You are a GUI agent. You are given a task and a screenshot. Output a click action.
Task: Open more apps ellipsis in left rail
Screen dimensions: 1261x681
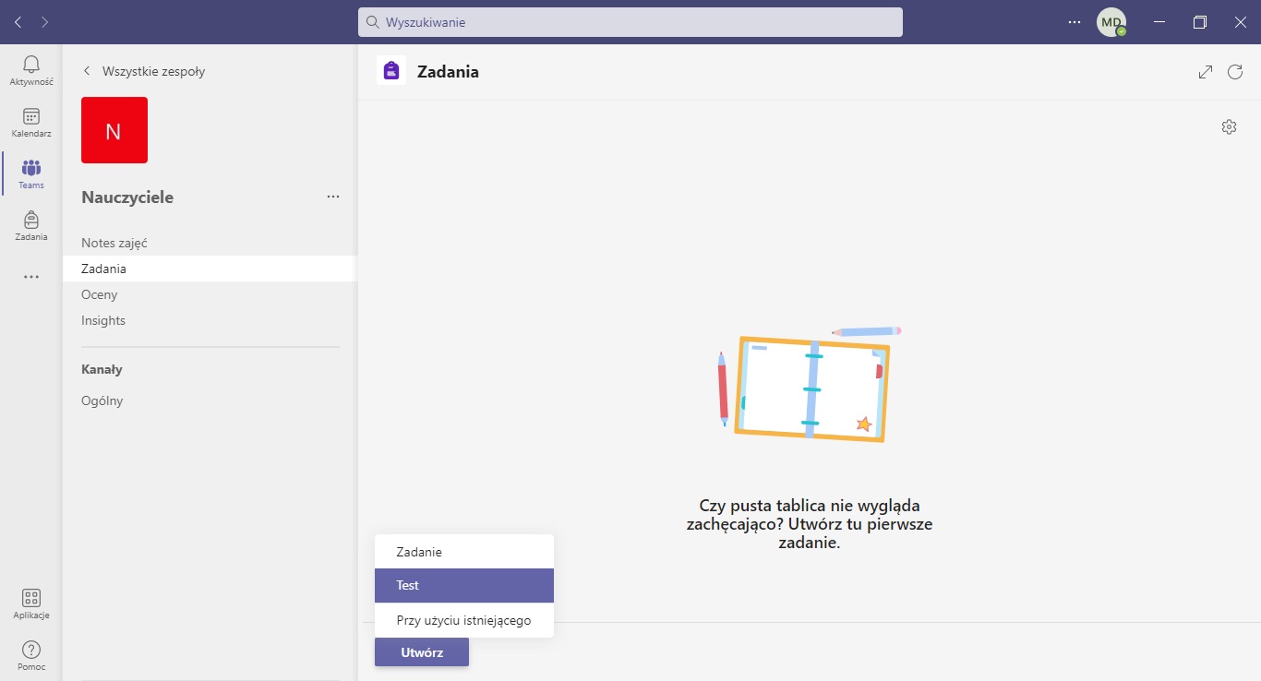pos(31,277)
